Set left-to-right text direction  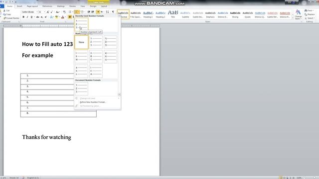tap(98, 12)
